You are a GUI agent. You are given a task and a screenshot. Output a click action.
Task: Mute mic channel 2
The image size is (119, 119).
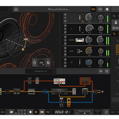pos(65,26)
